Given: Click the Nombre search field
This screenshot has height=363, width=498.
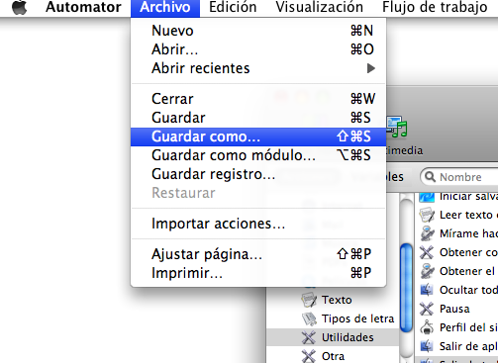Looking at the screenshot, I should coord(459,177).
